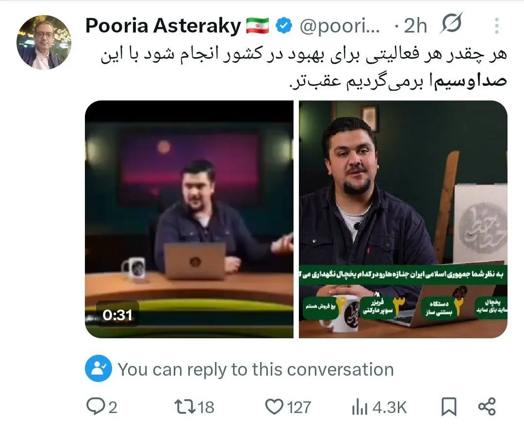Click the blue verified badge
This screenshot has width=524, height=430.
[284, 26]
